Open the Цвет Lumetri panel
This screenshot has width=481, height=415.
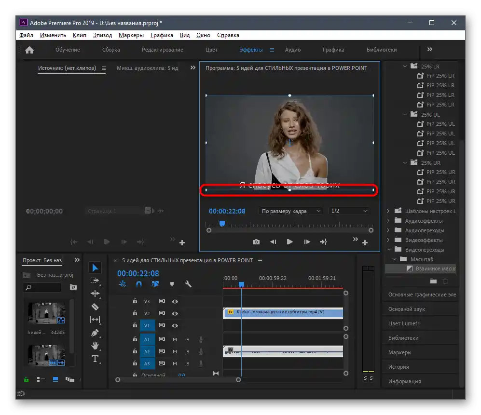pyautogui.click(x=404, y=323)
